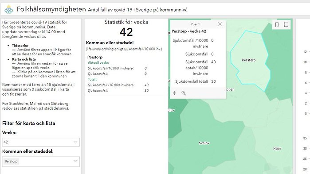Close the Perstorp popup

click(x=220, y=24)
